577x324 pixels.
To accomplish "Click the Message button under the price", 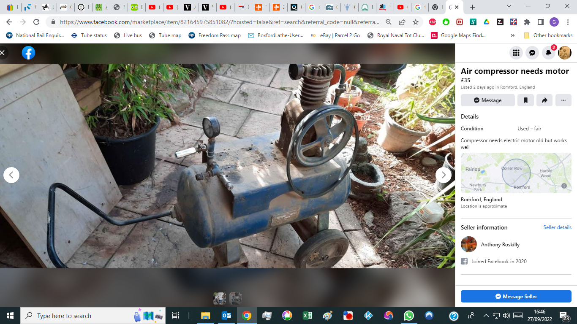I will coord(487,100).
